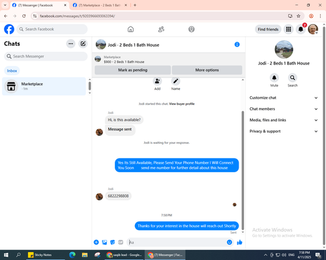The height and width of the screenshot is (260, 326).
Task: Expand Customize chat section
Action: (x=284, y=97)
